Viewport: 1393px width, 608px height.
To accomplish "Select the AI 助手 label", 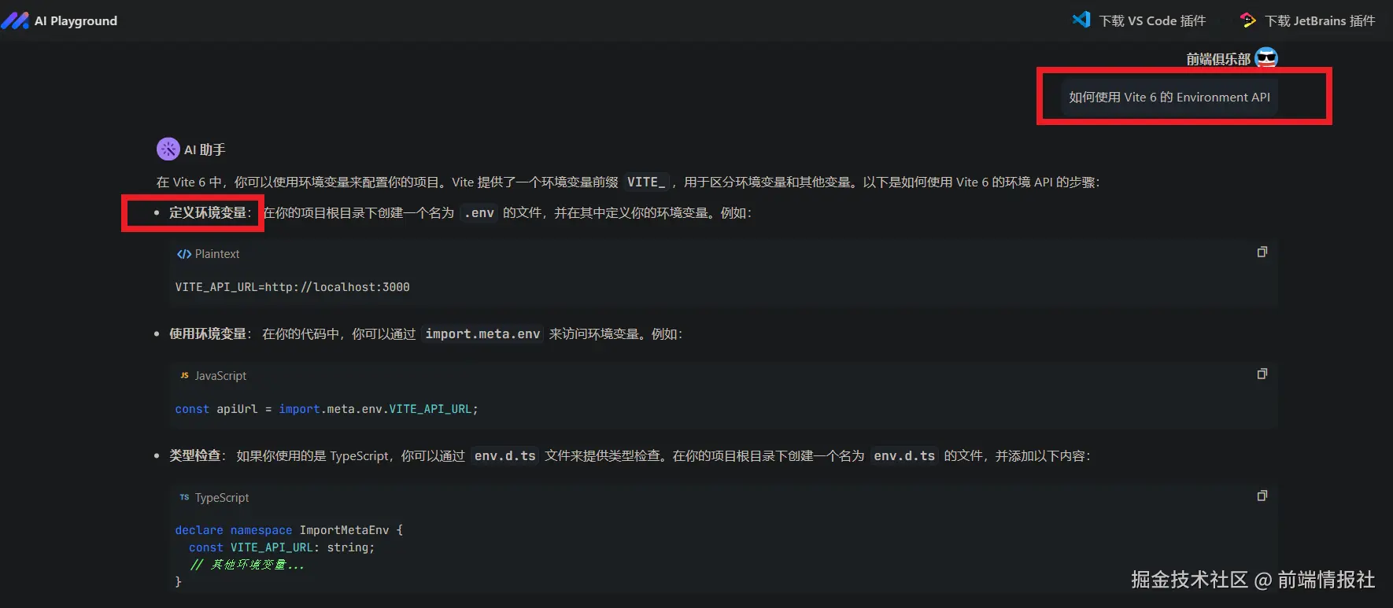I will pyautogui.click(x=205, y=149).
